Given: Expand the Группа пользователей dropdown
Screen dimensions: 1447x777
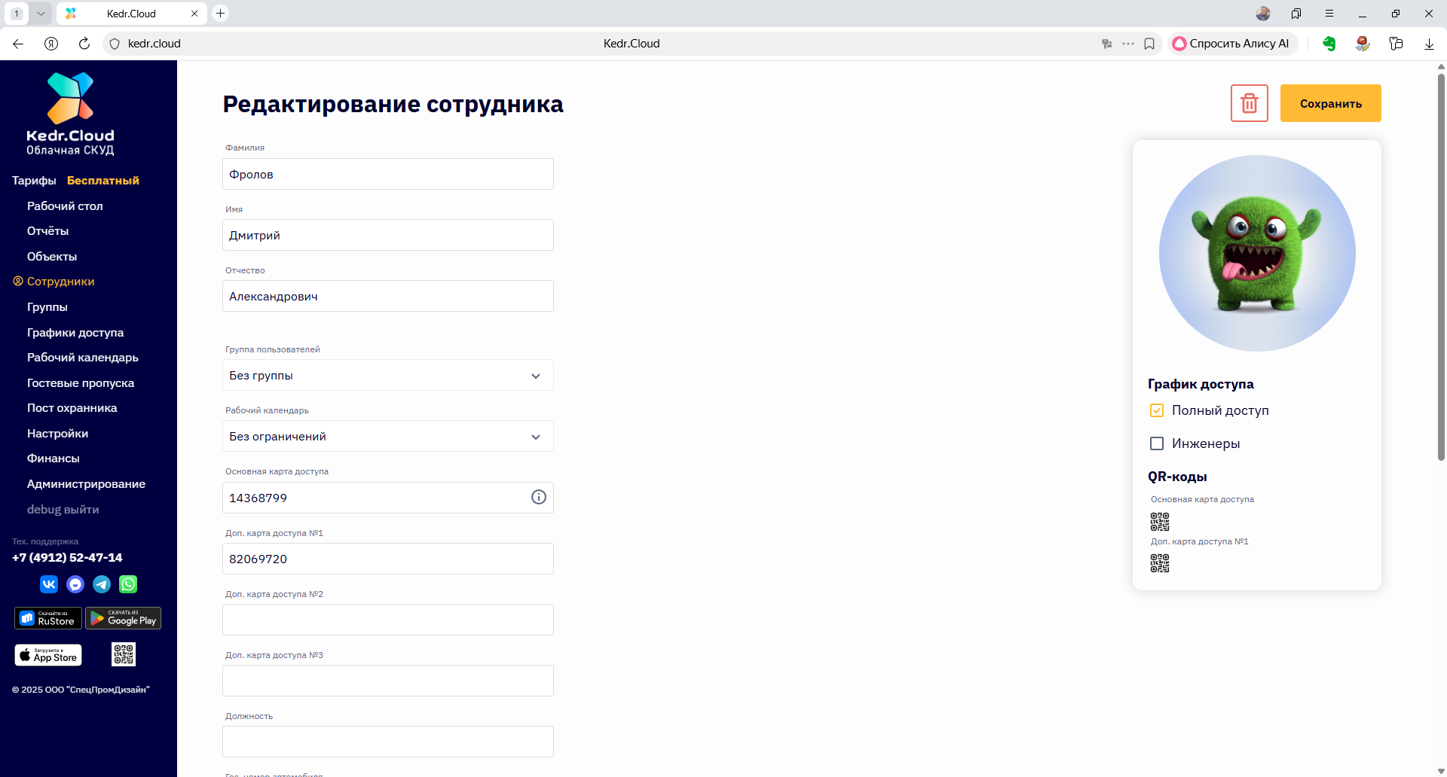Looking at the screenshot, I should [387, 375].
